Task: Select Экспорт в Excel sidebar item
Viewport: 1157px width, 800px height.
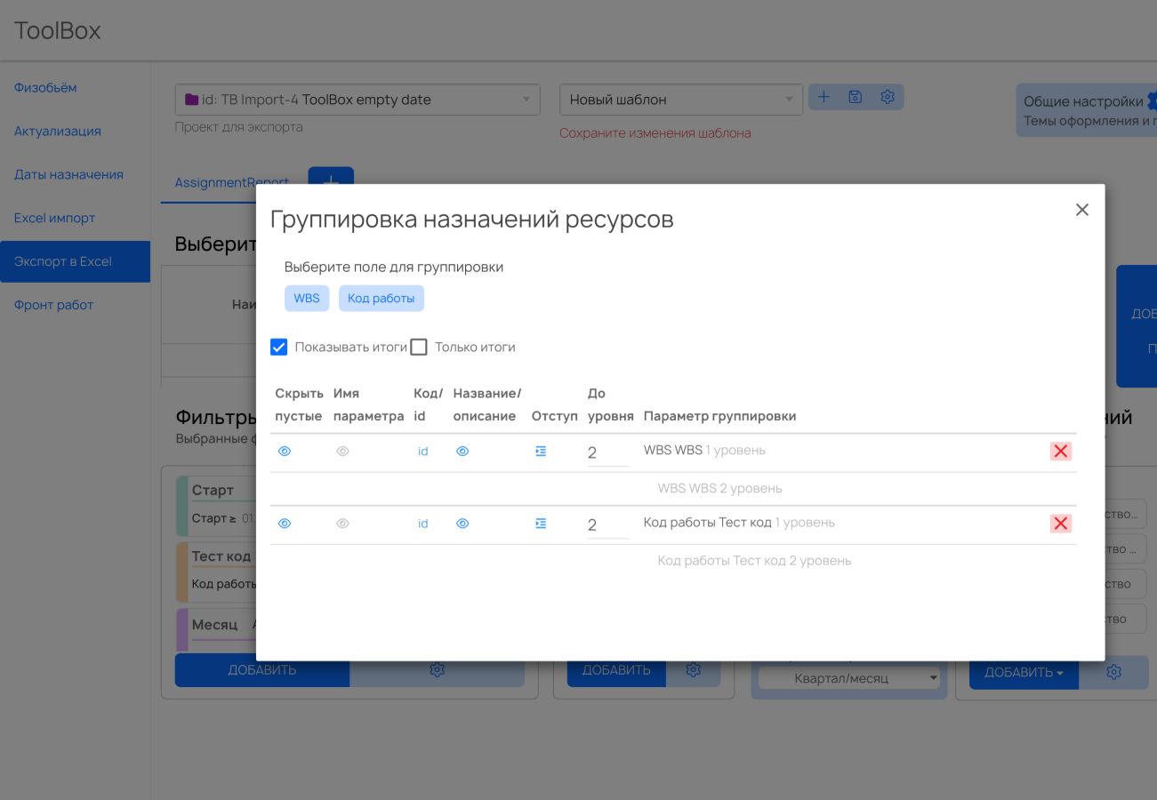Action: pyautogui.click(x=75, y=261)
